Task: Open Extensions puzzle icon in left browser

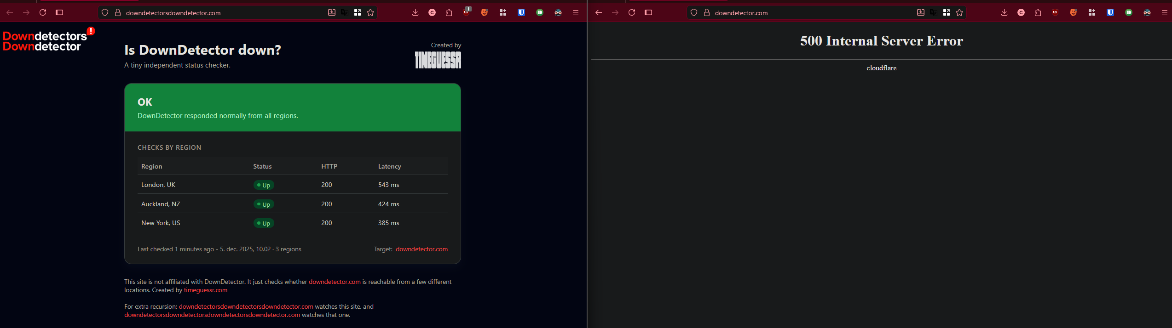Action: coord(449,12)
